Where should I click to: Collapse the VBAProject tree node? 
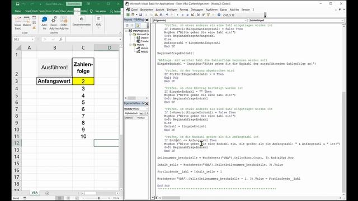(126, 31)
